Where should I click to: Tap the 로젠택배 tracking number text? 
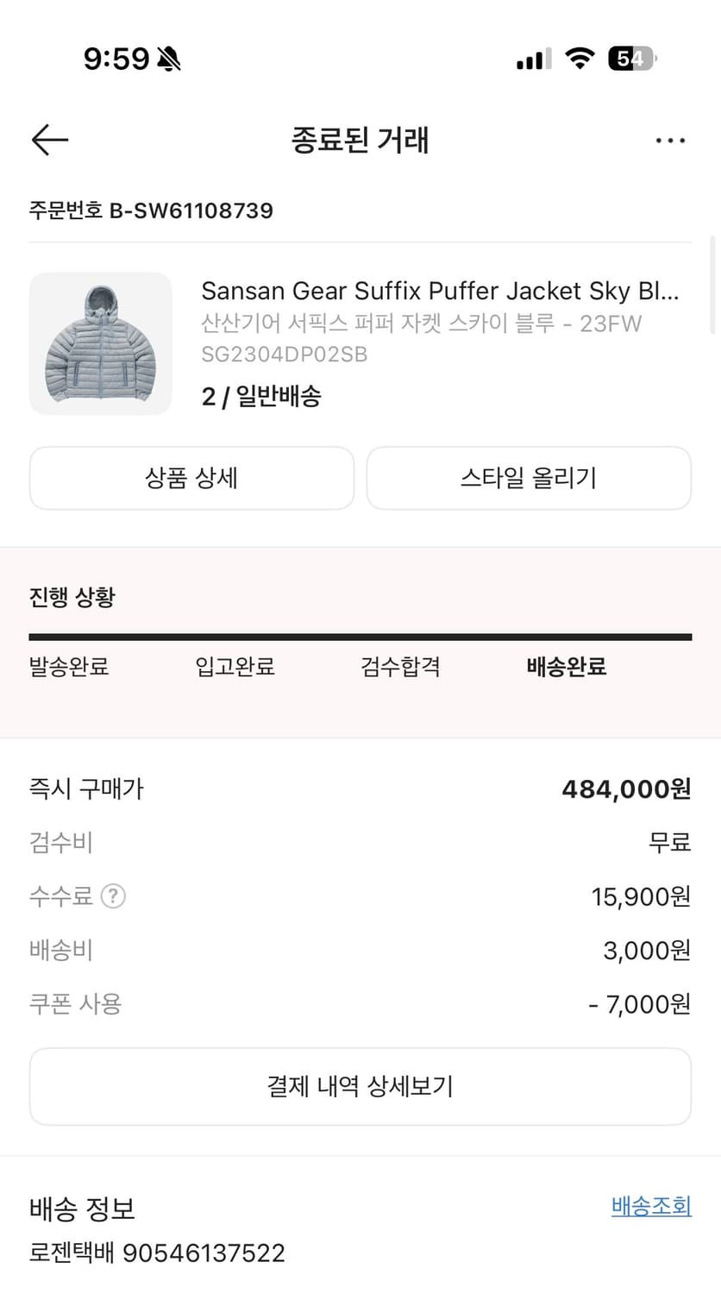(x=157, y=1253)
